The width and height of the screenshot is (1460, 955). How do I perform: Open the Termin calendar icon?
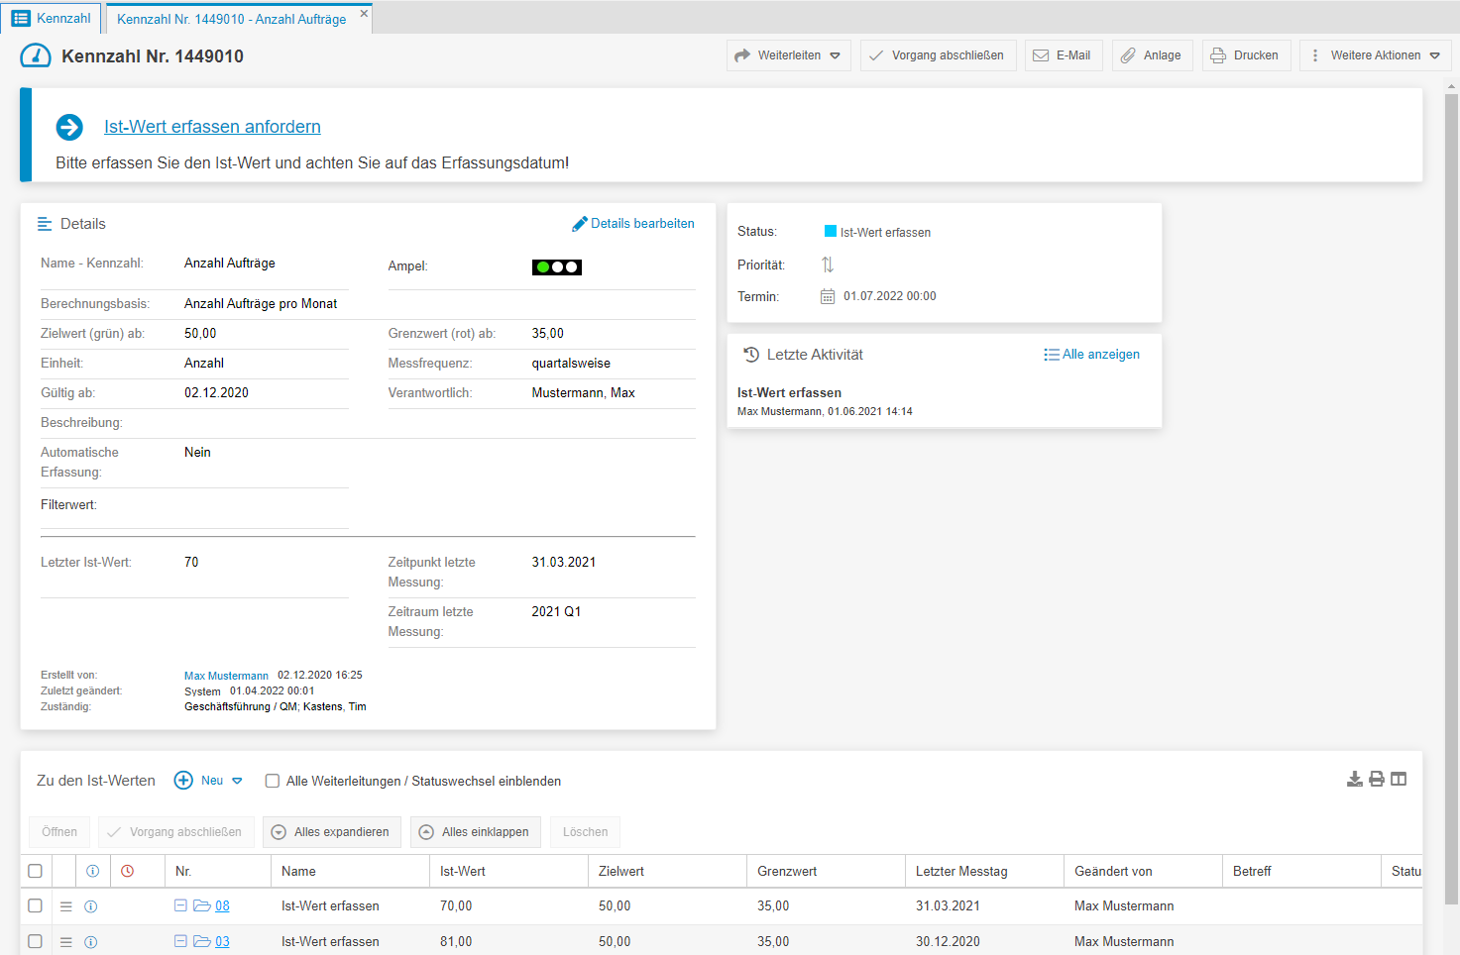(828, 296)
